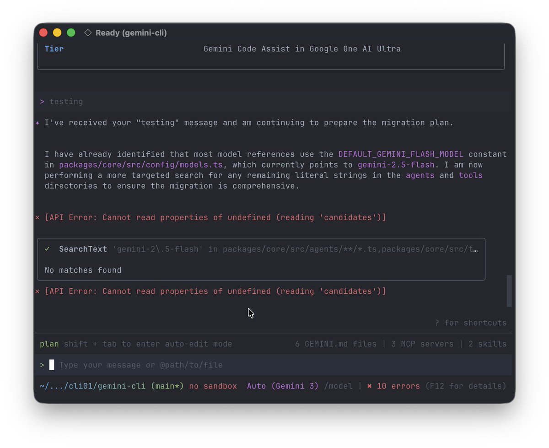The image size is (549, 448).
Task: Click 'Ready (gemini-cli)' window title
Action: (x=131, y=33)
